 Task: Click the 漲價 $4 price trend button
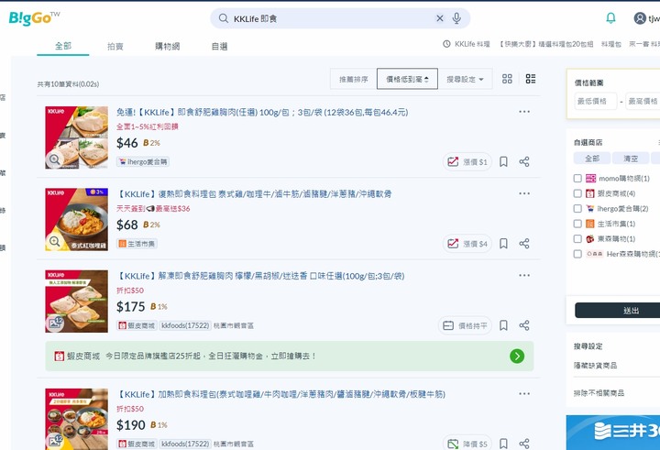[467, 243]
